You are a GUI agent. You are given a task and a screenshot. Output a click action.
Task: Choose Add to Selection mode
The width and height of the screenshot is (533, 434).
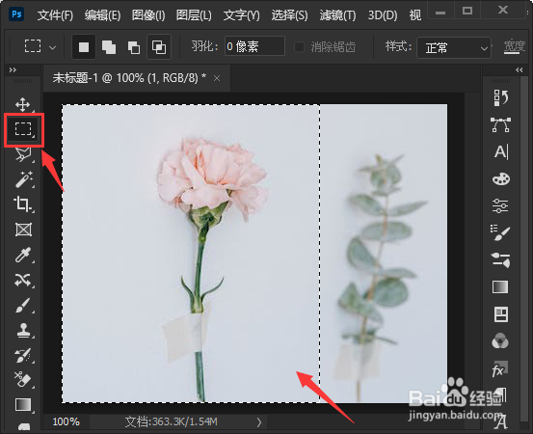[109, 47]
